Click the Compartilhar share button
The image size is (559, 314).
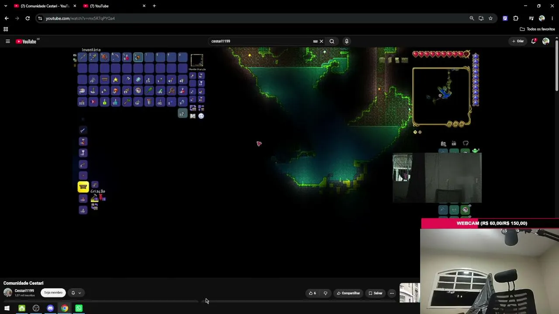[348, 293]
